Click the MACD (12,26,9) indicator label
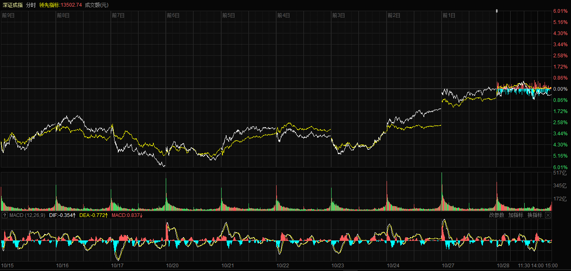Image resolution: width=571 pixels, height=271 pixels. (27, 215)
